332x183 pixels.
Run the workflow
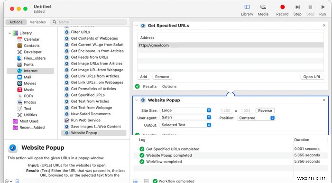click(x=323, y=10)
